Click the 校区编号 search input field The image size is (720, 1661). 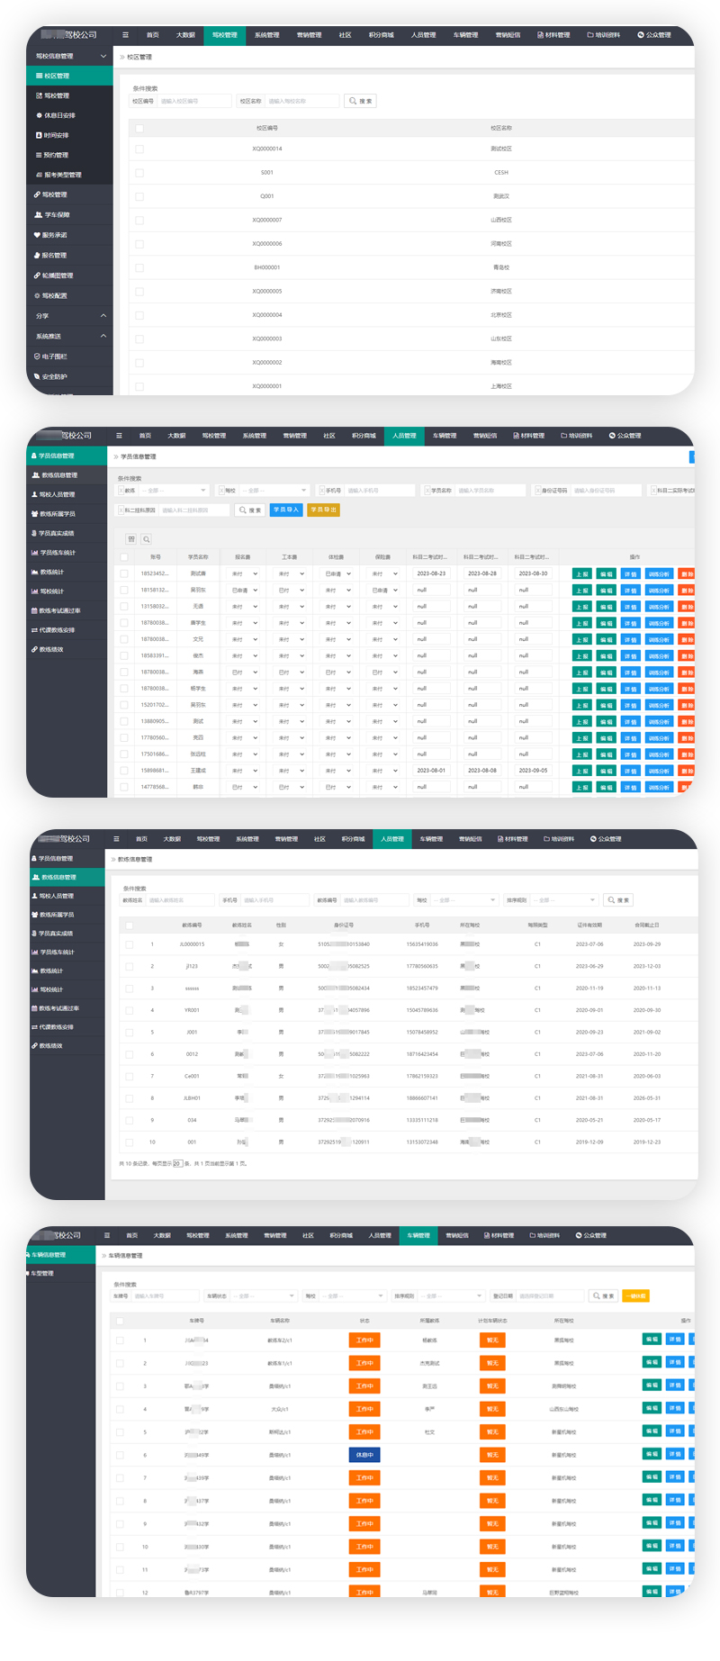[194, 101]
